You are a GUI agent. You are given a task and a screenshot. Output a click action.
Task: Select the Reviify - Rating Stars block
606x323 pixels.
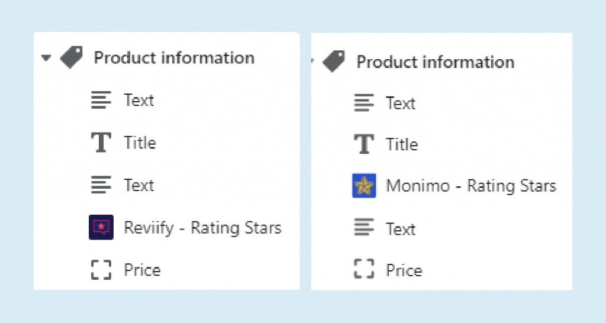point(202,228)
